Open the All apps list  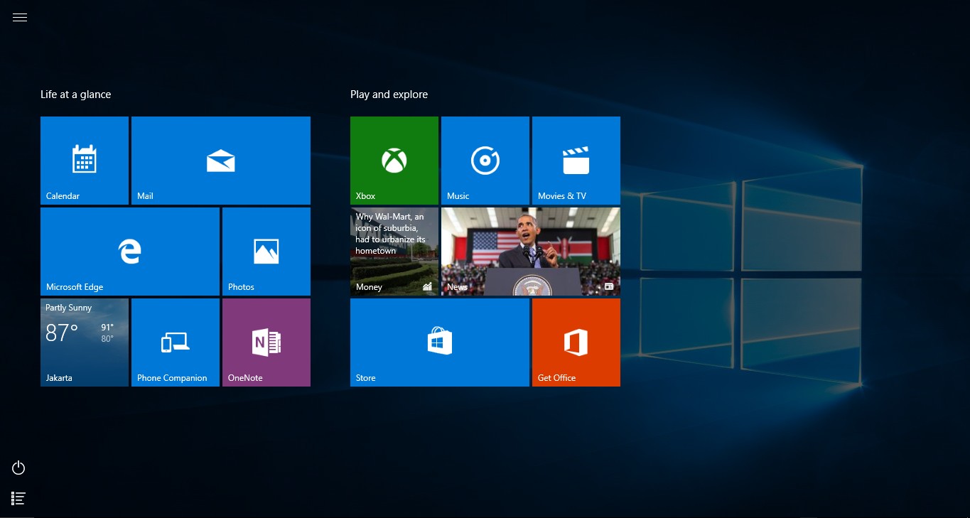18,498
